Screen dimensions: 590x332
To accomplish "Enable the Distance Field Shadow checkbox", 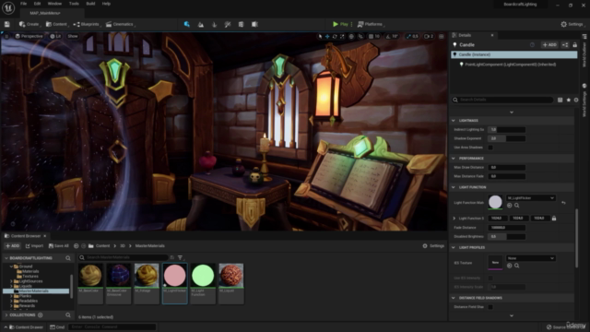I will [490, 307].
